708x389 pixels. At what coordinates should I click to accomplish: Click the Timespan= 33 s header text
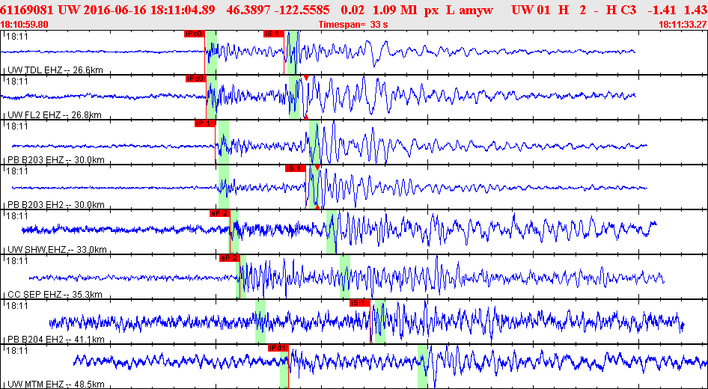(x=353, y=25)
